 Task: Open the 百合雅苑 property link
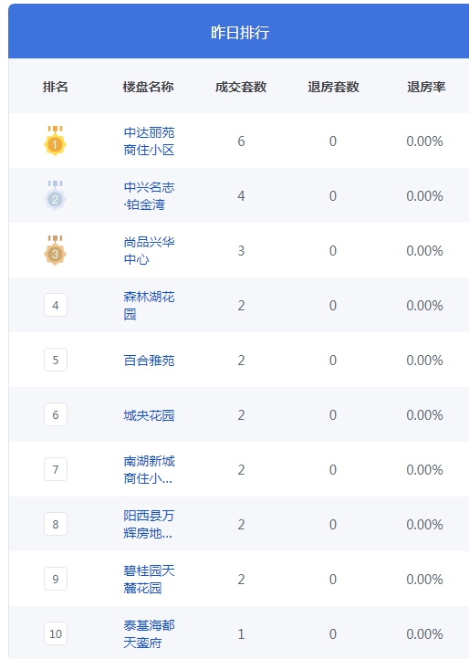150,361
